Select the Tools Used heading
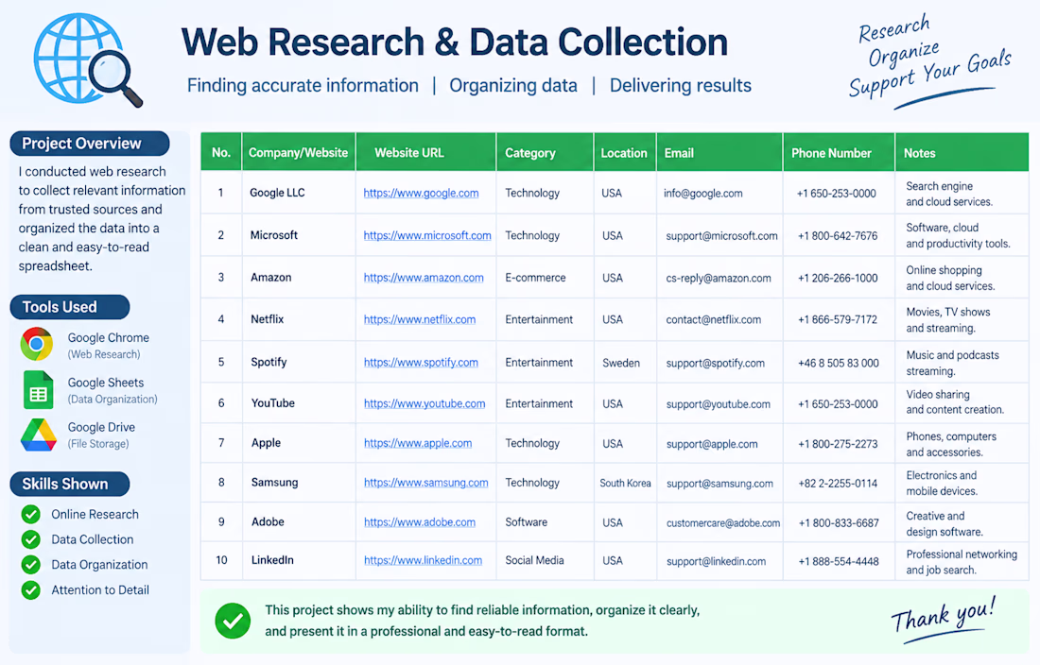This screenshot has width=1040, height=665. [70, 307]
